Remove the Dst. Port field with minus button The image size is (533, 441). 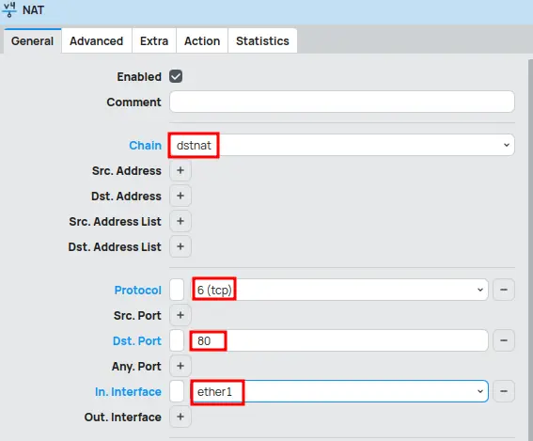[x=504, y=340]
